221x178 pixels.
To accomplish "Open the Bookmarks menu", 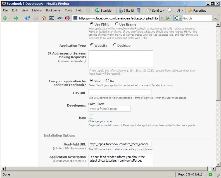I will (53, 10).
